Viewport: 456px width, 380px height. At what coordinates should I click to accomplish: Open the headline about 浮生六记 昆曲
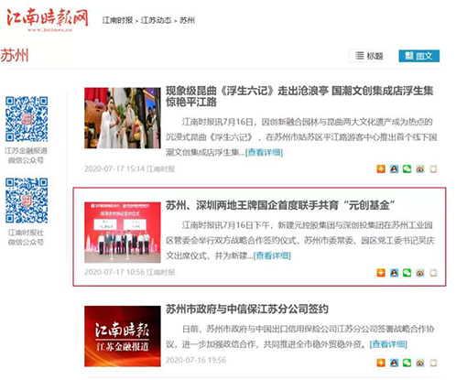click(x=299, y=96)
